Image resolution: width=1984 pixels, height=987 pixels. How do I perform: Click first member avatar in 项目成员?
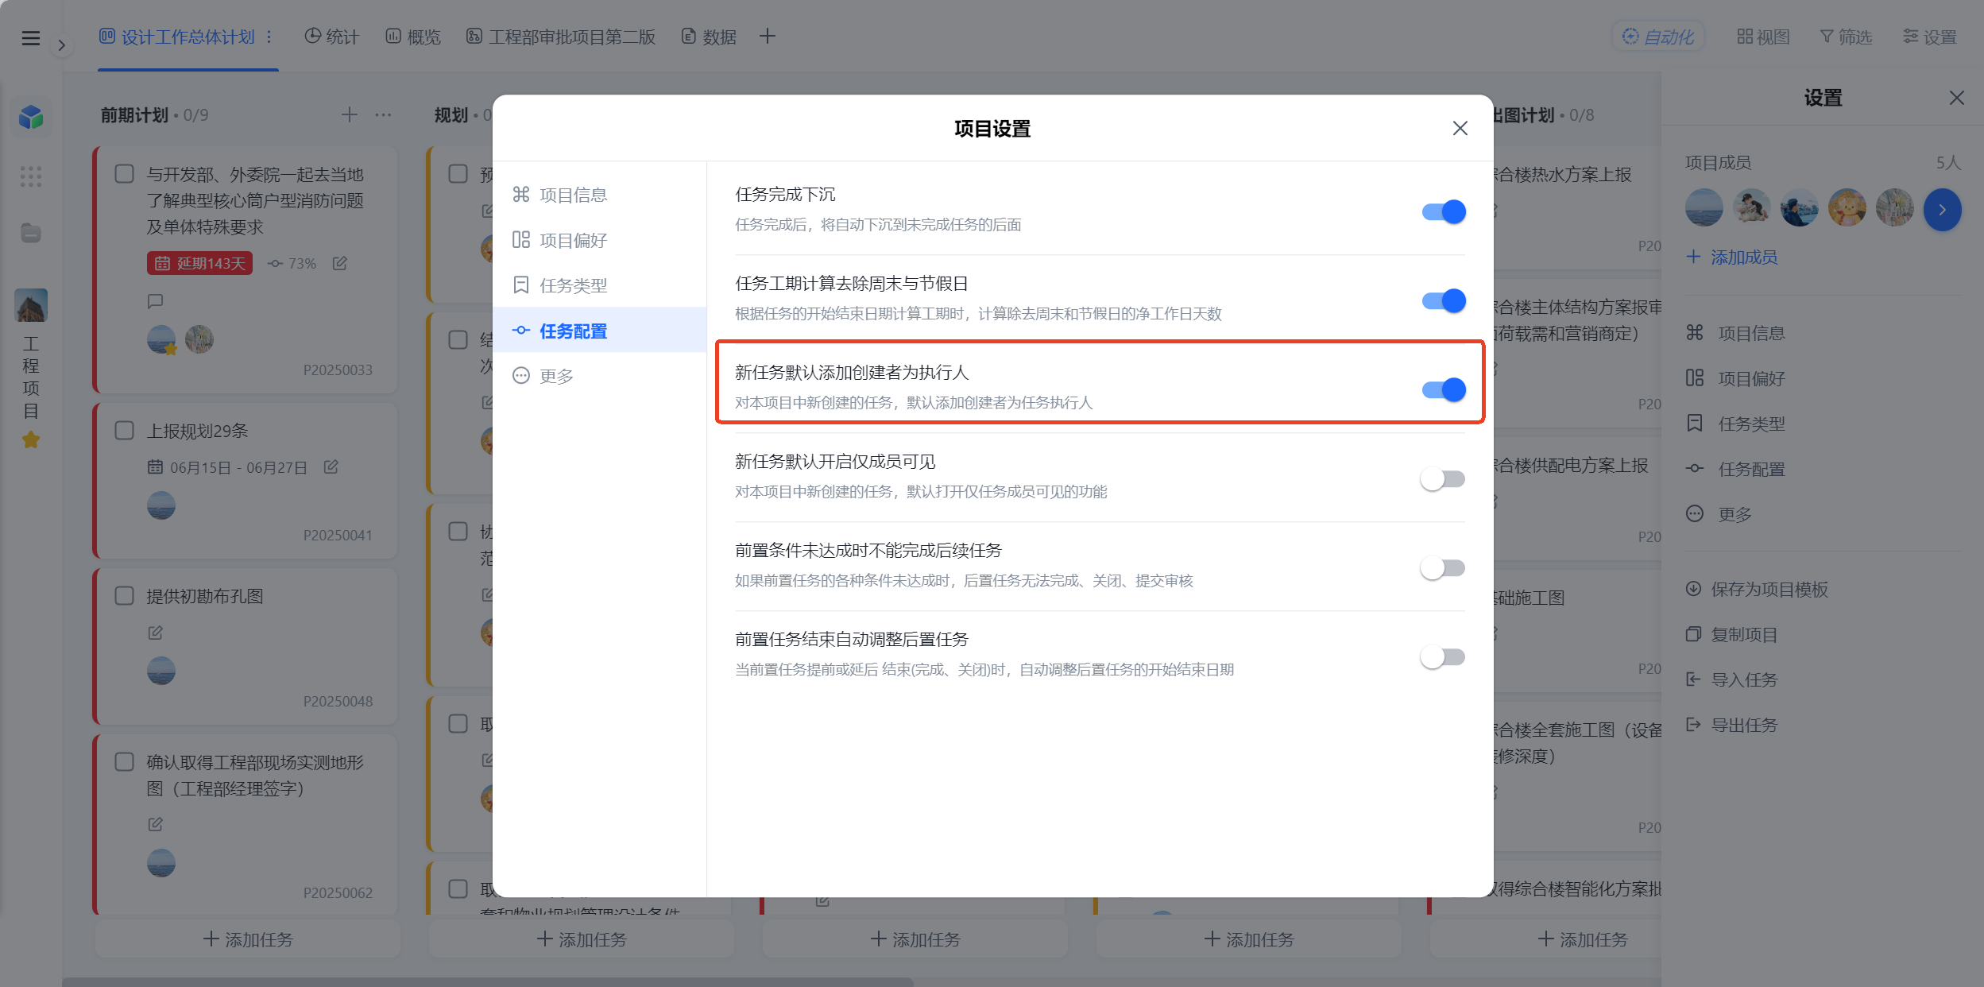(x=1704, y=208)
